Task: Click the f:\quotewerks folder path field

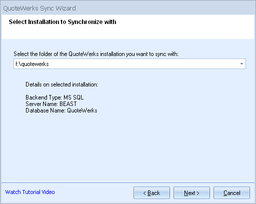Action: (129, 63)
